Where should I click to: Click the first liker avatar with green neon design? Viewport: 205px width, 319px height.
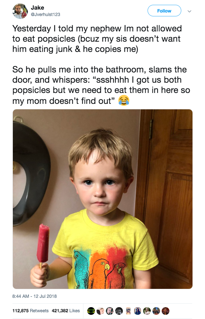[91, 311]
